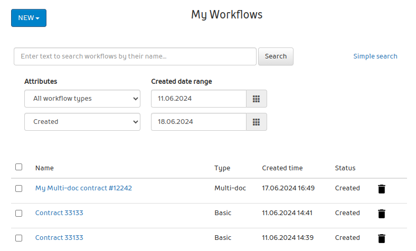Image resolution: width=416 pixels, height=251 pixels.
Task: Expand the Created status dropdown
Action: [82, 122]
